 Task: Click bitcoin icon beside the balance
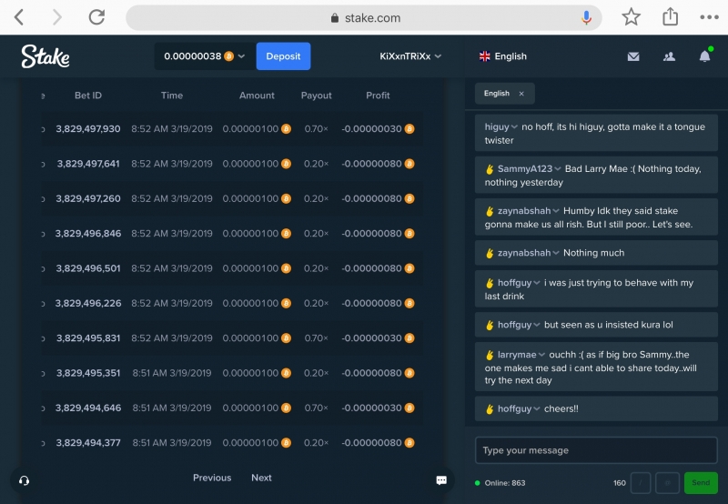coord(229,56)
